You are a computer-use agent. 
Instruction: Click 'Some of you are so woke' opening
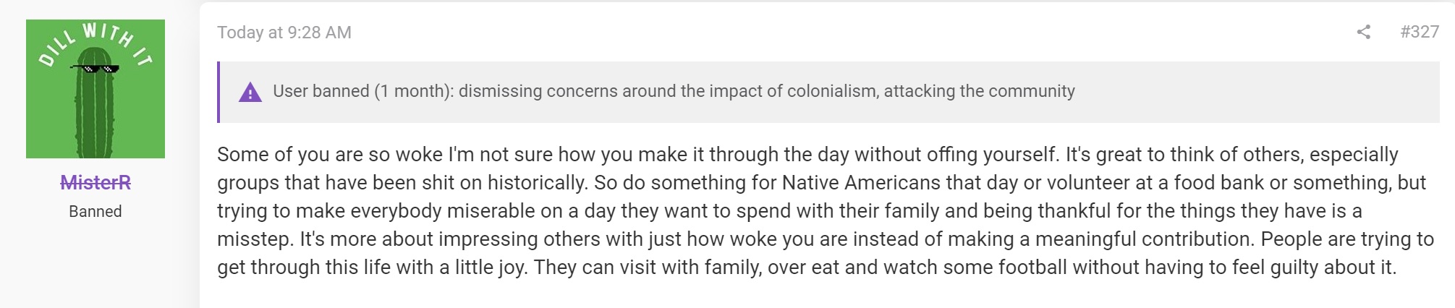coord(330,154)
